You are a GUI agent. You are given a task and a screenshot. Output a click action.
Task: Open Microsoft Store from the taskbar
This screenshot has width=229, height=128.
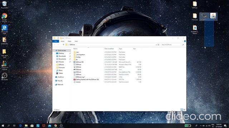[32, 126]
